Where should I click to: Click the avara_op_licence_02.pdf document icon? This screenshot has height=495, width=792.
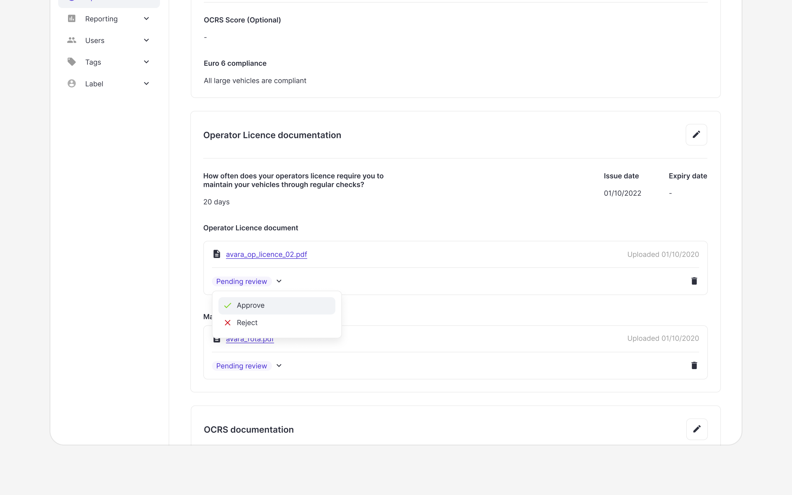point(217,254)
